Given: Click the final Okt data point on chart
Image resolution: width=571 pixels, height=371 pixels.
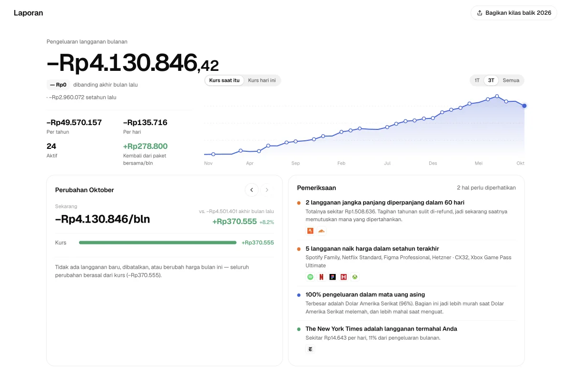Looking at the screenshot, I should pyautogui.click(x=524, y=106).
